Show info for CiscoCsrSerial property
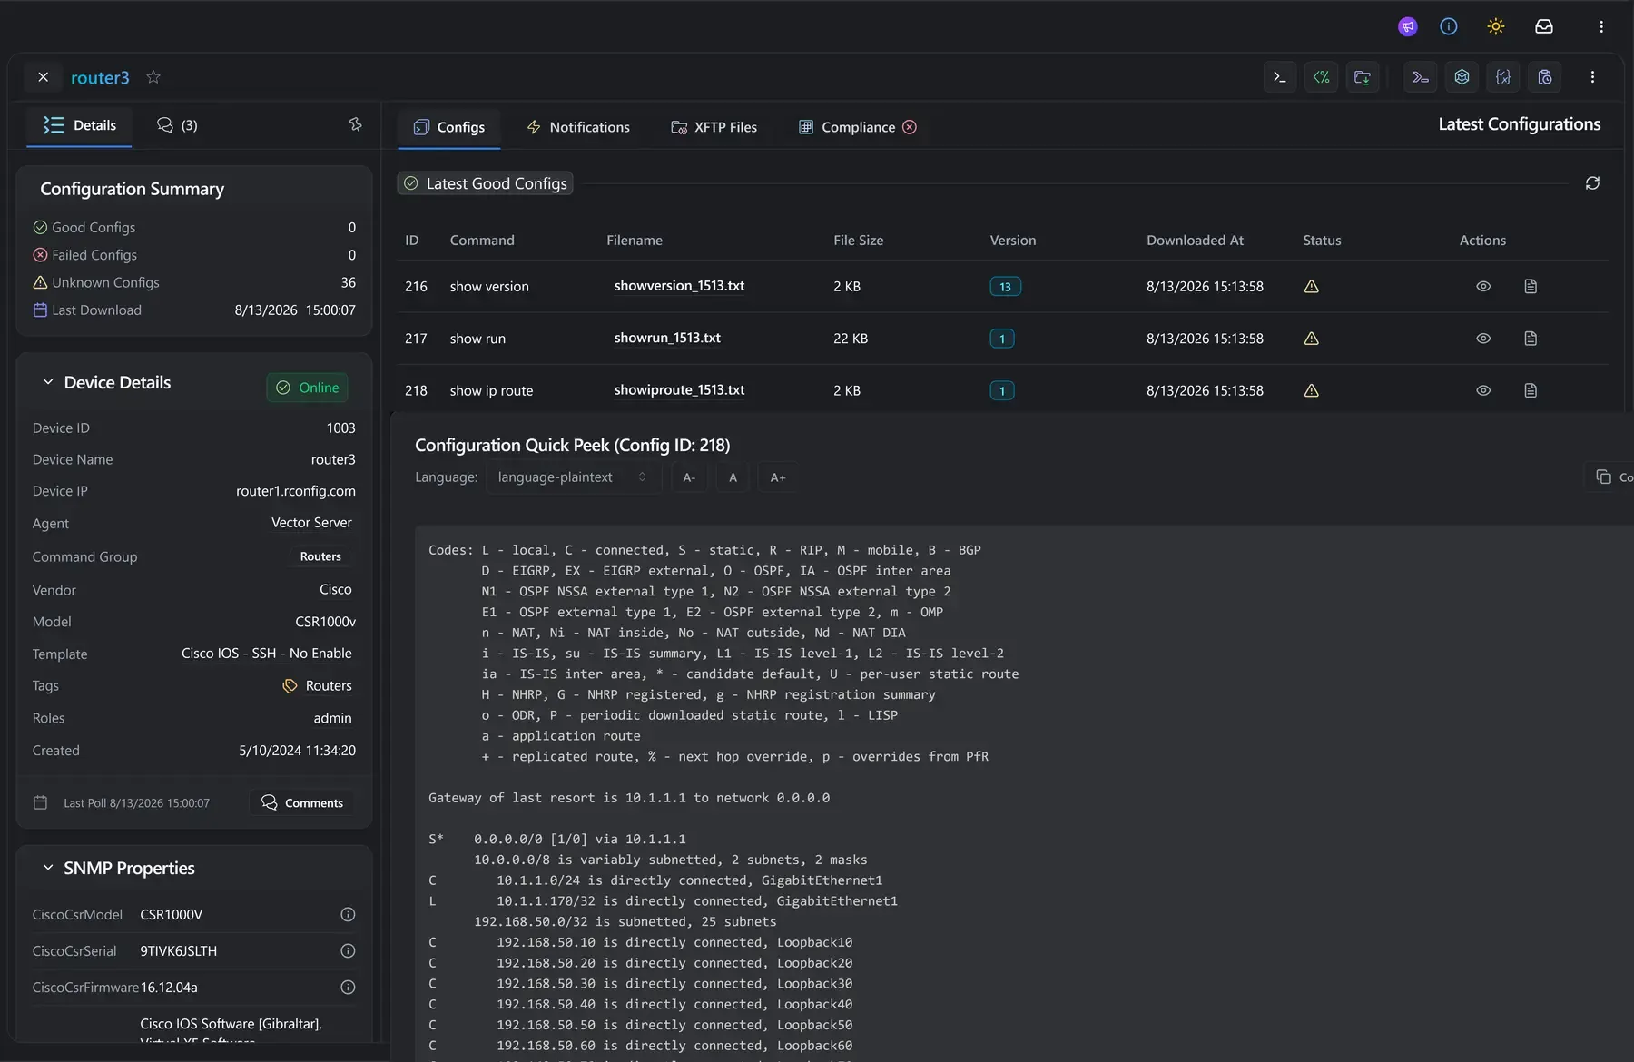 [348, 951]
